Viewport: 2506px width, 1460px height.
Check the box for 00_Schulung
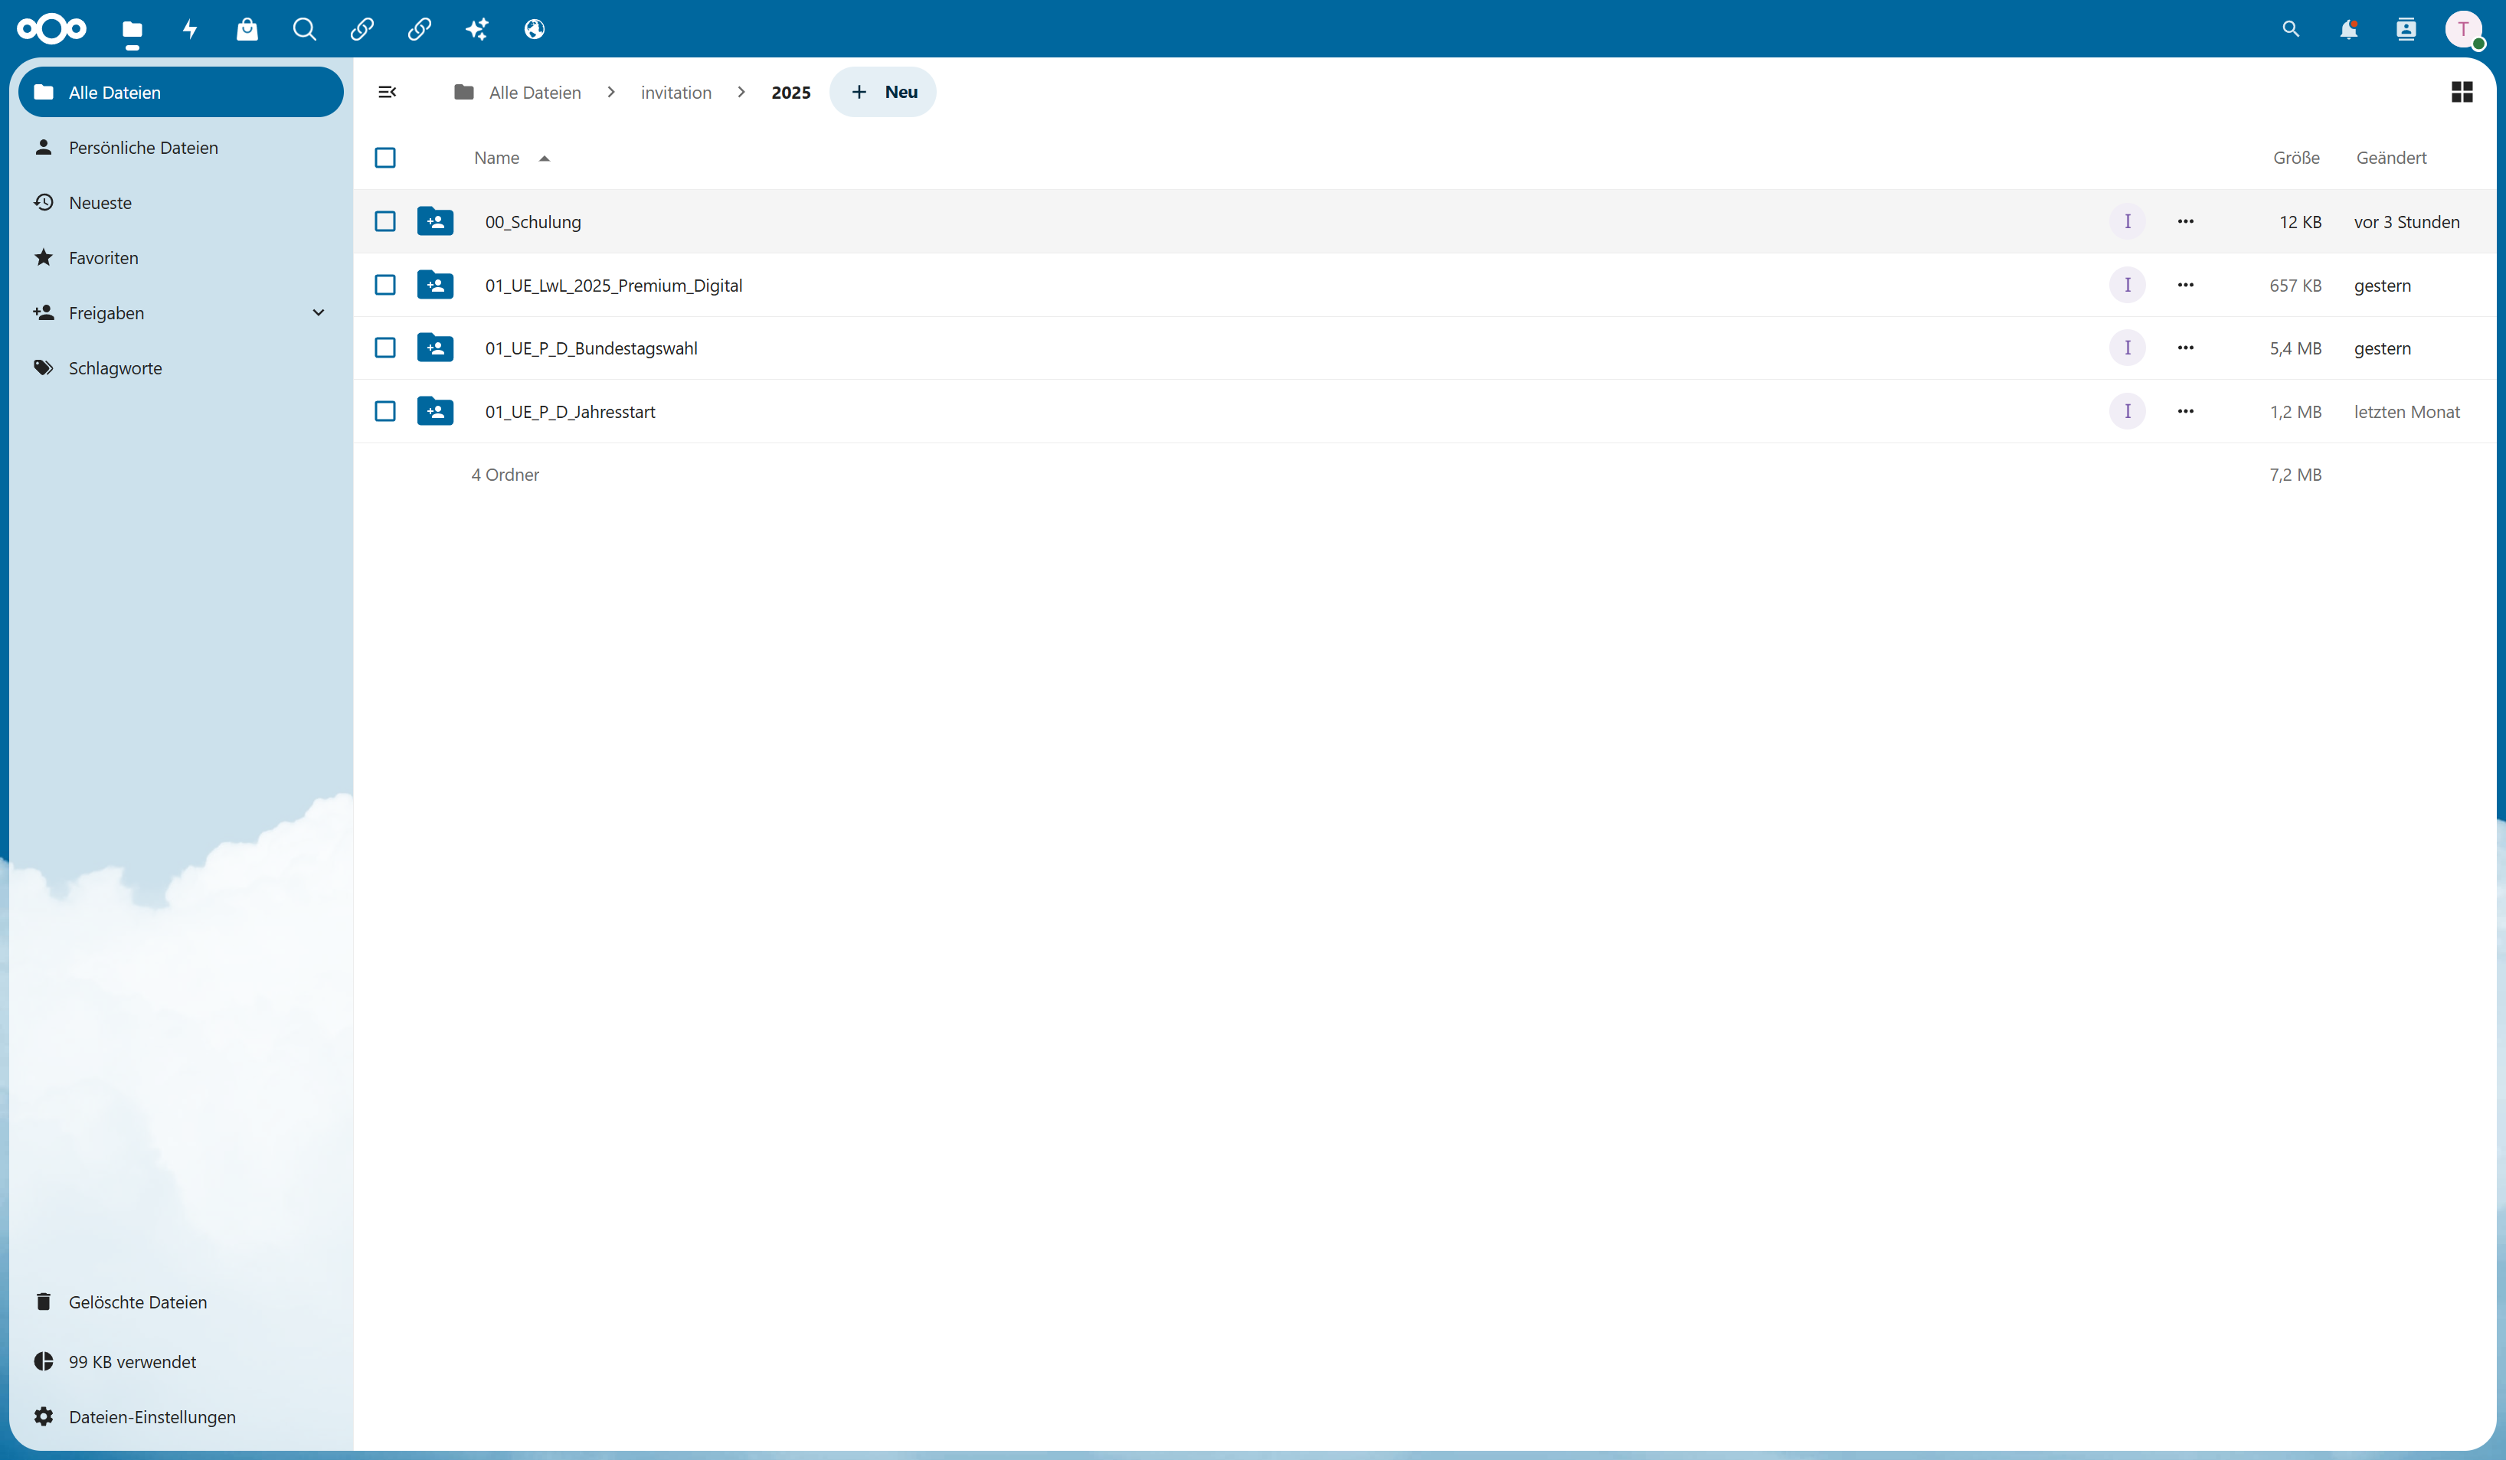point(386,221)
